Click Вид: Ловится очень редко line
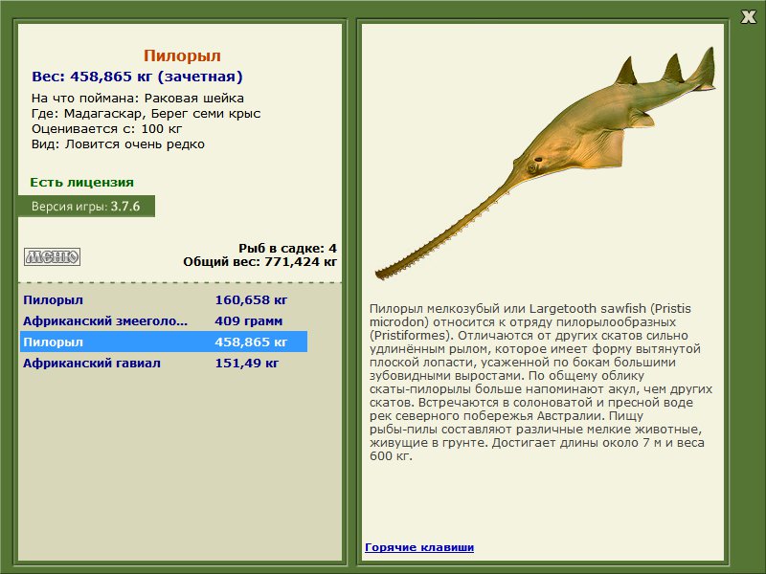Viewport: 766px width, 574px height. (x=118, y=144)
